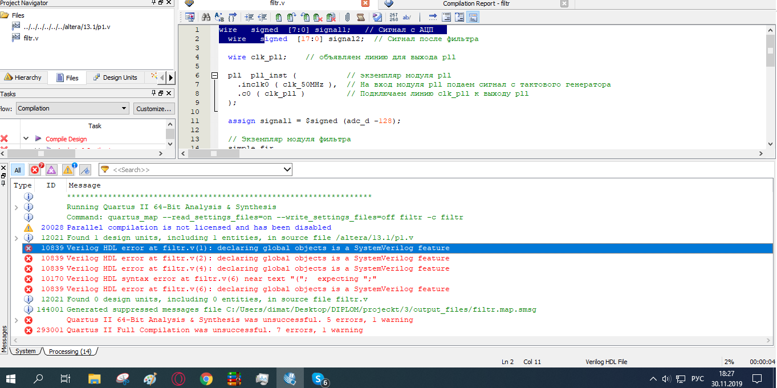
Task: Toggle line numbers display icon
Action: pyautogui.click(x=393, y=17)
